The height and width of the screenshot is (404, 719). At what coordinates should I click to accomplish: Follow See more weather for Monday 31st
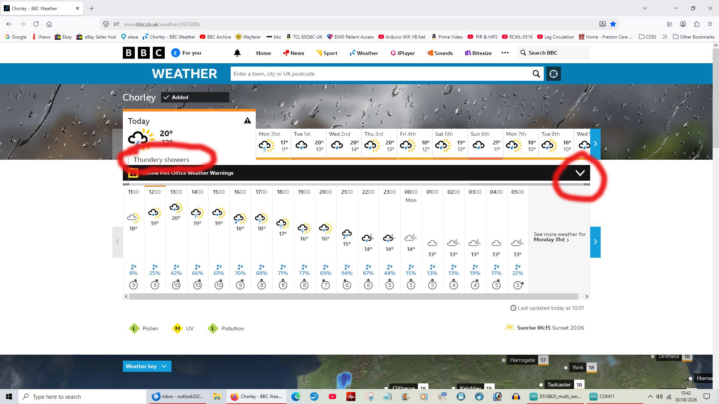click(559, 237)
